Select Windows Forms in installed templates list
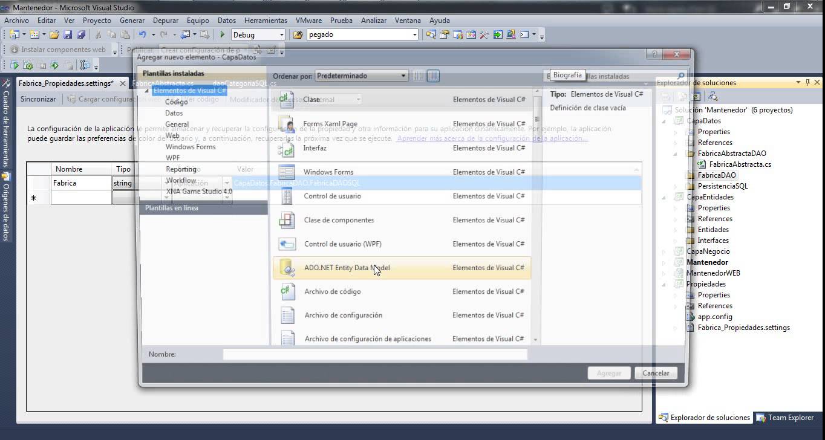Screen dimensions: 825x440 191,147
